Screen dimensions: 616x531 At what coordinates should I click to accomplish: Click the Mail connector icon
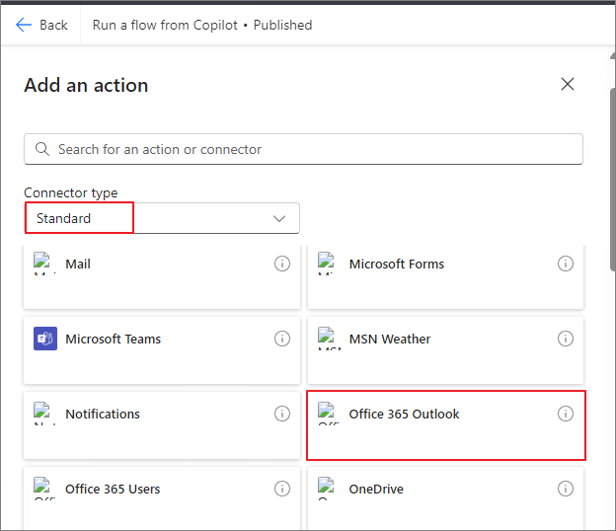tap(42, 262)
